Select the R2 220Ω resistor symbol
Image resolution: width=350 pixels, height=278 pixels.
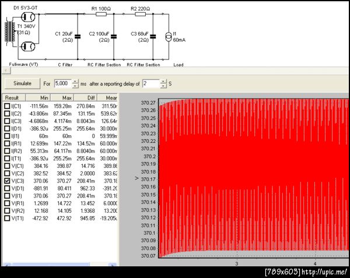coord(141,14)
